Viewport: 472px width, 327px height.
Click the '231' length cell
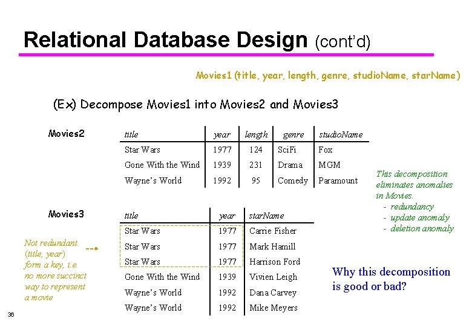pos(256,165)
